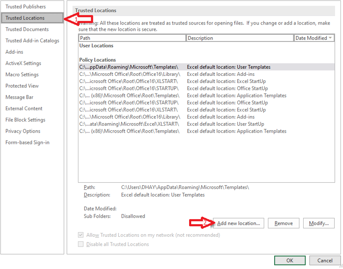Select the User StartUp XLSTART location row
Screen dimensions: 343x269
174,124
